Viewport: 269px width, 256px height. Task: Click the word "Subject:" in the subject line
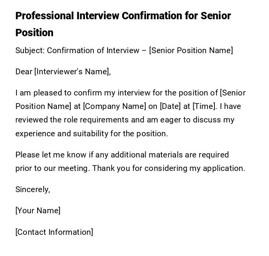pyautogui.click(x=30, y=50)
